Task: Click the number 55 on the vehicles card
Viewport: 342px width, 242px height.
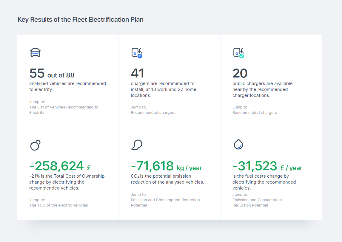Action: 36,73
